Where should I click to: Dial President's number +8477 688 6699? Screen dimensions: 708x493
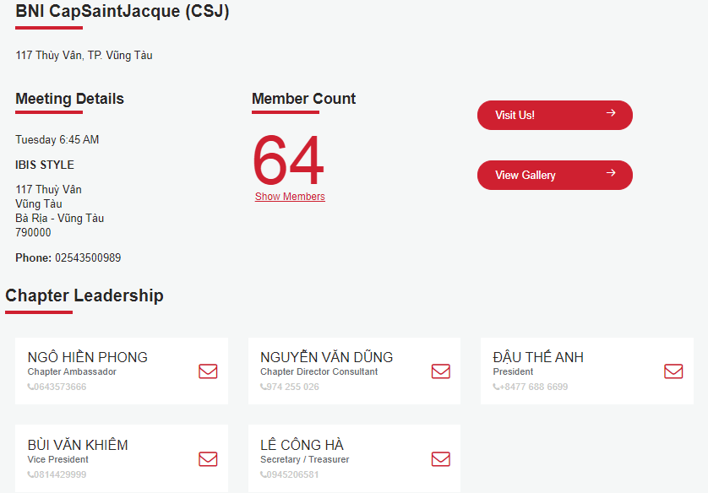point(533,387)
